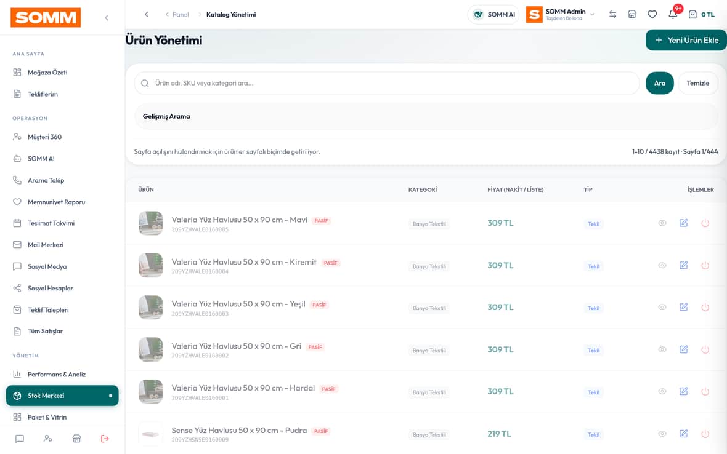727x454 pixels.
Task: Click the Temizle button
Action: coord(698,83)
